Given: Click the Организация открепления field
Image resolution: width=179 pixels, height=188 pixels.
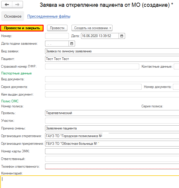Looking at the screenshot, I should 112,136.
